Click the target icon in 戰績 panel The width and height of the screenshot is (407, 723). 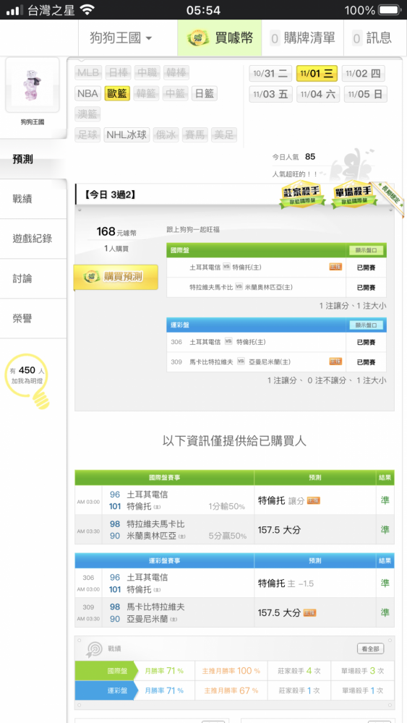pyautogui.click(x=95, y=649)
